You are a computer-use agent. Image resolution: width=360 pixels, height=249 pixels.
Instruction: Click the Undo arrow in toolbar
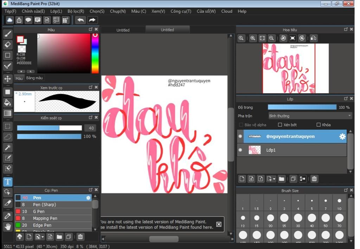(81, 20)
